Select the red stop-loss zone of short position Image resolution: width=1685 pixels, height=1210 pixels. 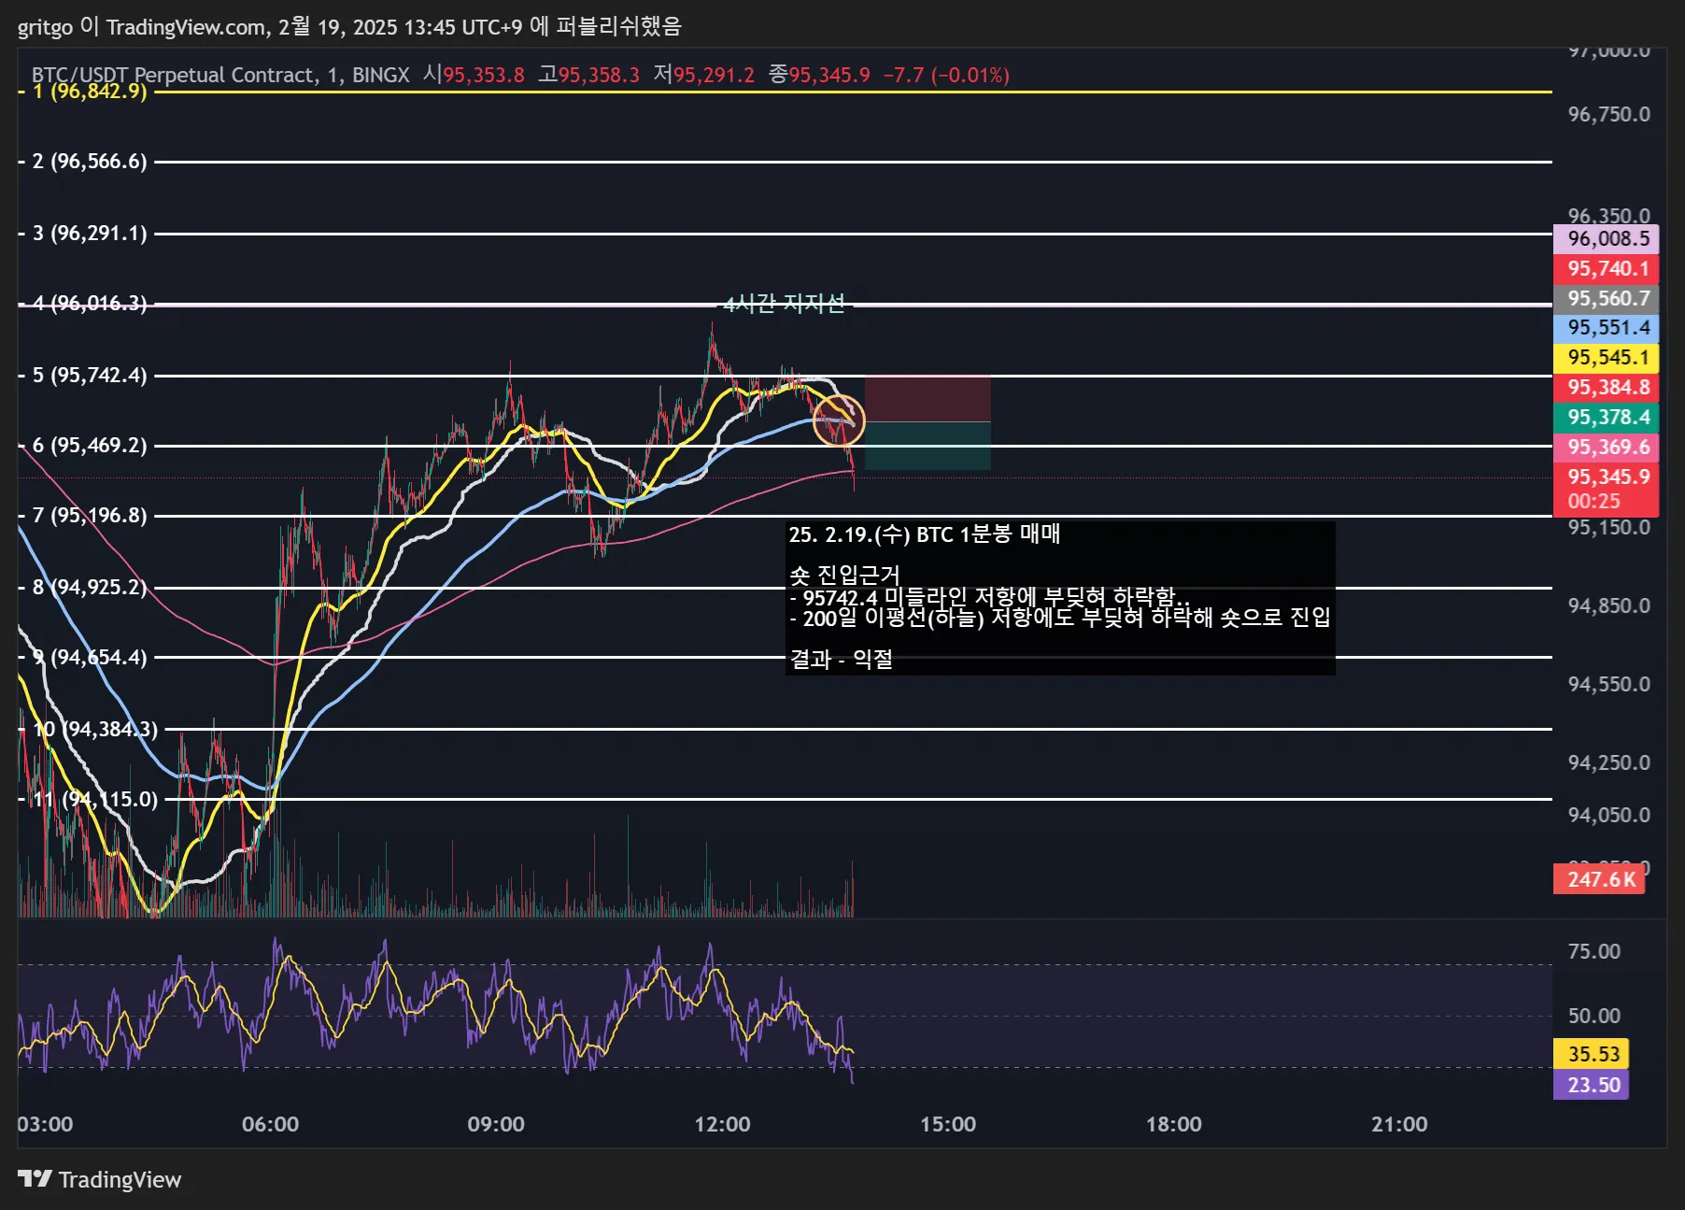(927, 399)
